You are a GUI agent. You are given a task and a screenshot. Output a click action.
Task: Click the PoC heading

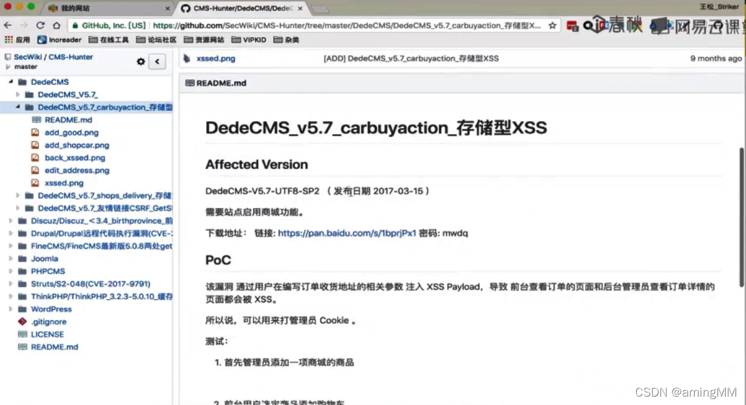(218, 260)
